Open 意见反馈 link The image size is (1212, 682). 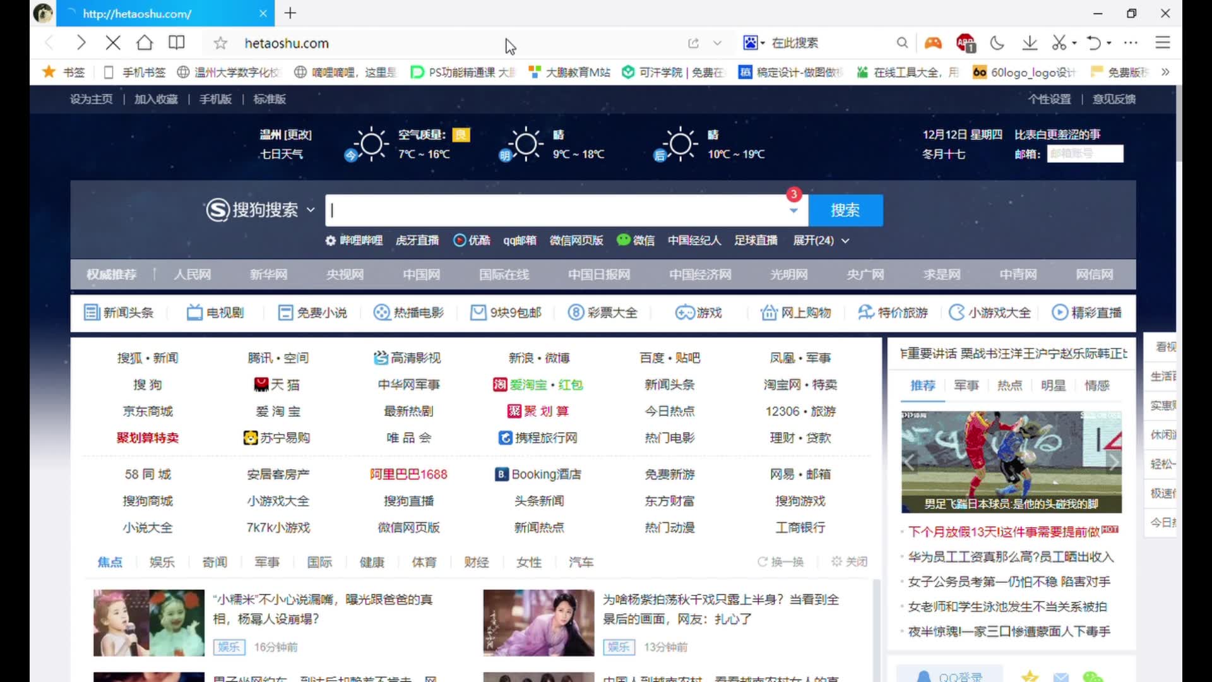click(x=1114, y=99)
